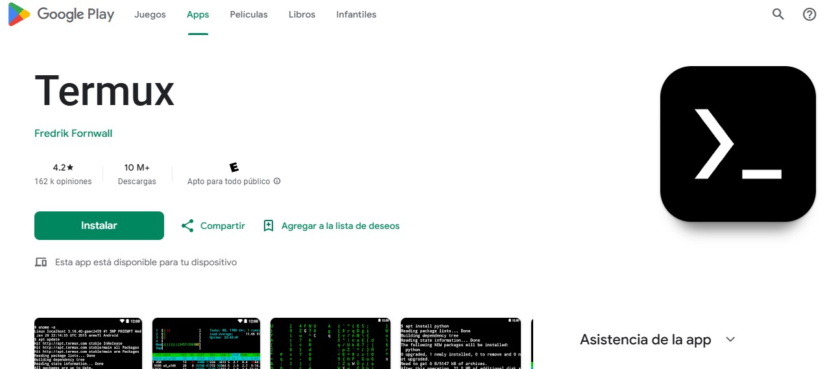Expand the Asistencia de la app section
This screenshot has width=827, height=369.
[658, 339]
